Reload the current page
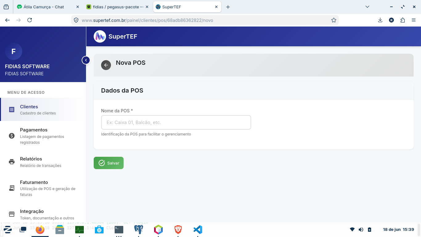The image size is (421, 237). 30,20
